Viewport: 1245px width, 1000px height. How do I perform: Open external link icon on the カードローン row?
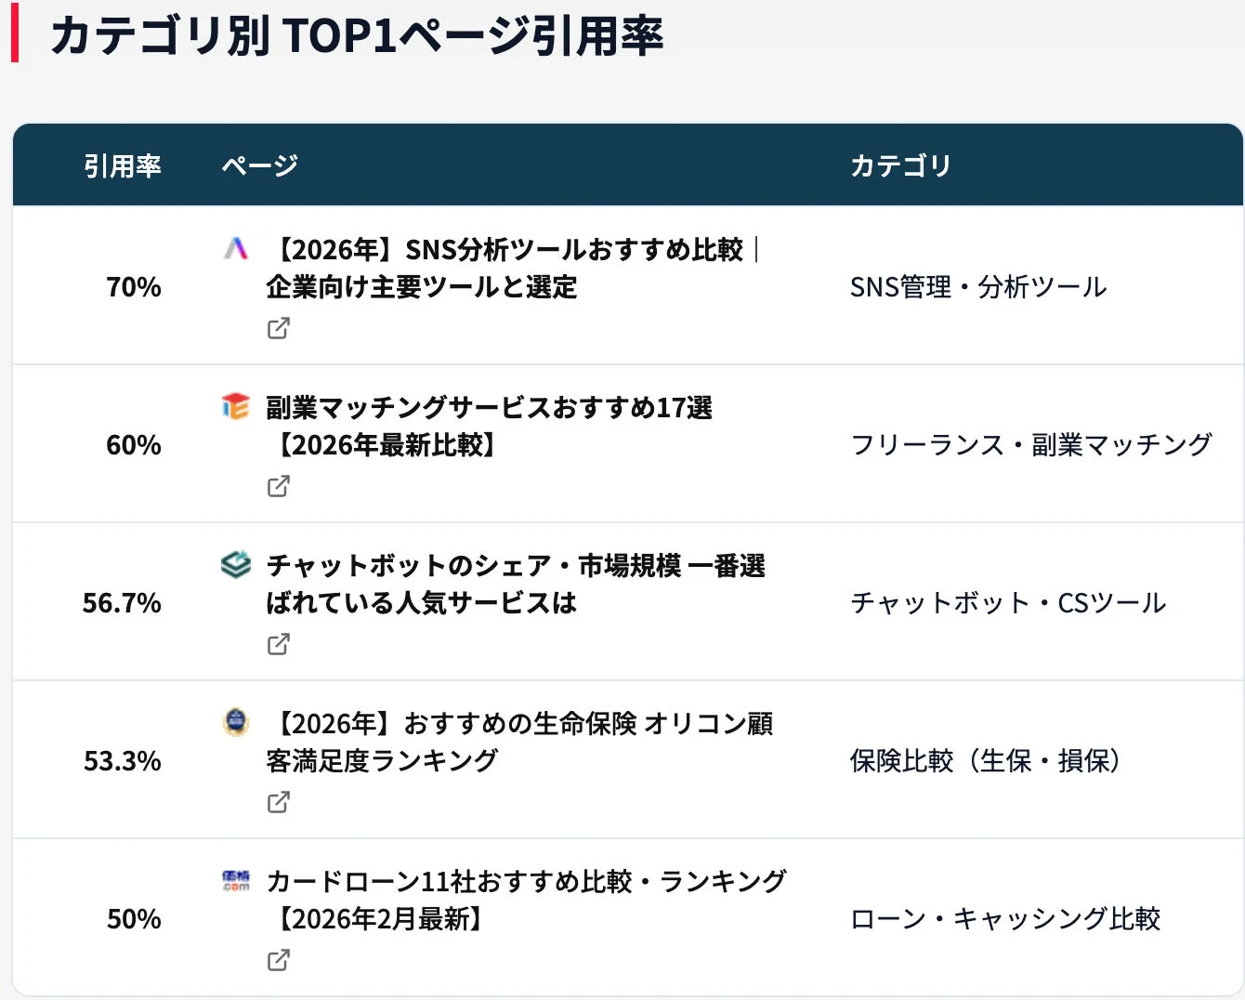279,960
